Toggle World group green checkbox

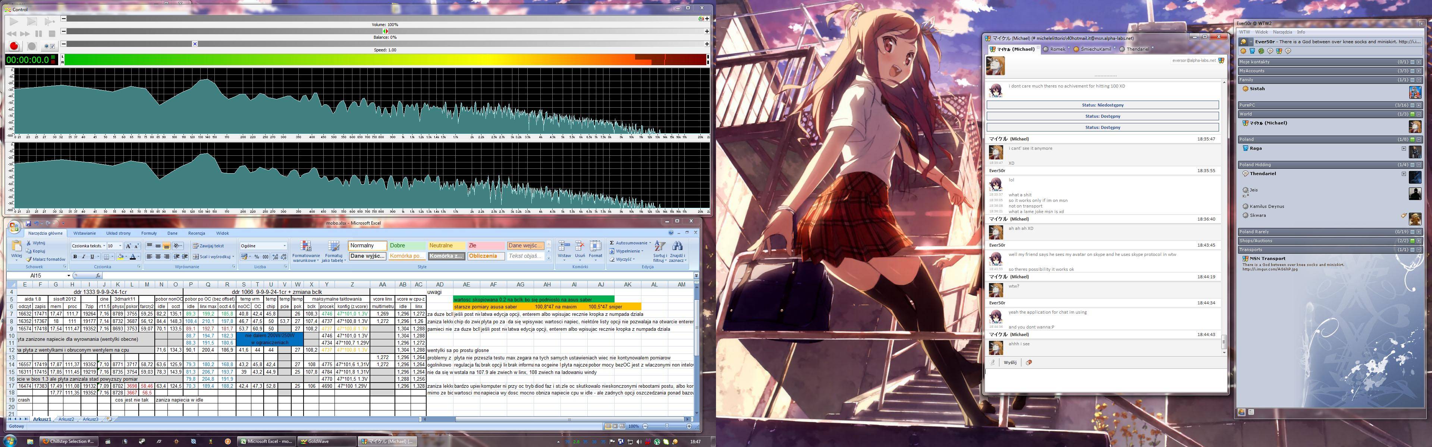coord(1412,114)
